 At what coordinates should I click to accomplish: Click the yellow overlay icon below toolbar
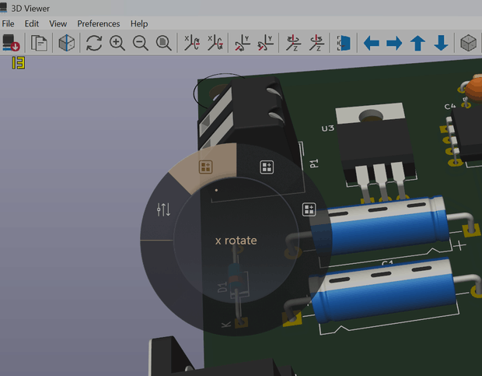tap(19, 63)
